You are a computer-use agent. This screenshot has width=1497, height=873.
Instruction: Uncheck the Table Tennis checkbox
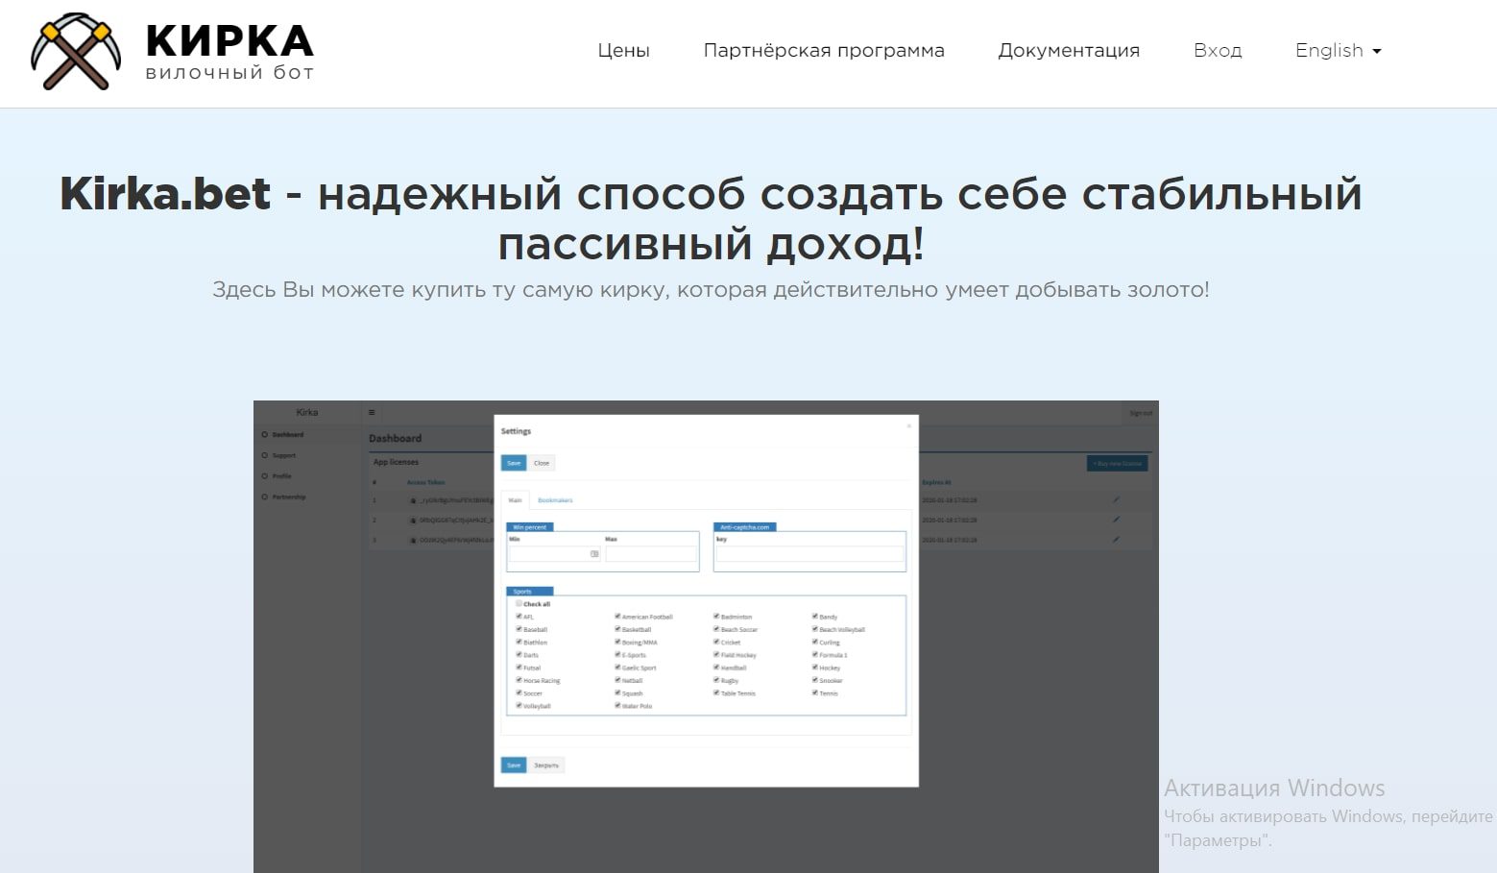pyautogui.click(x=716, y=692)
